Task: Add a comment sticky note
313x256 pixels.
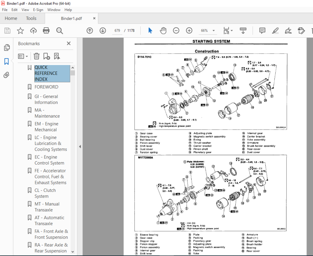Action: 262,31
